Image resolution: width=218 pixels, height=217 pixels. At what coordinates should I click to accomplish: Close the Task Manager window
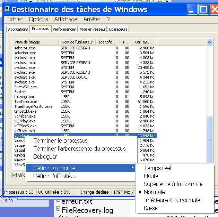[214, 9]
